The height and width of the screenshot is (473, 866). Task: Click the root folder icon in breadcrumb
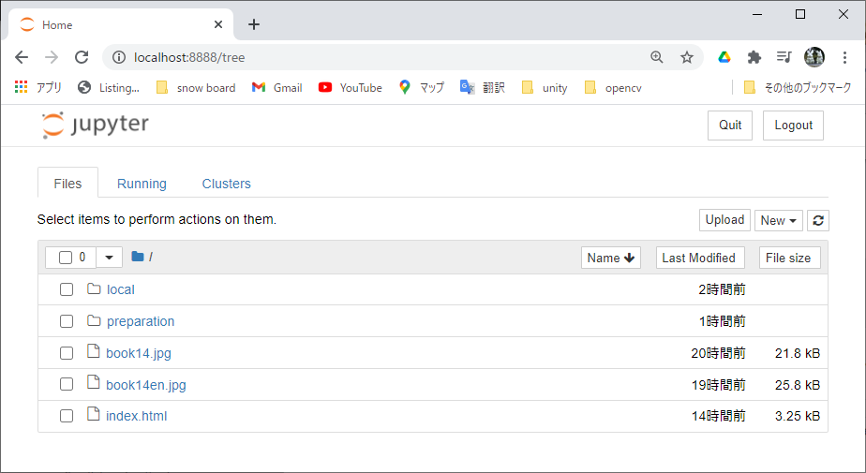(138, 257)
